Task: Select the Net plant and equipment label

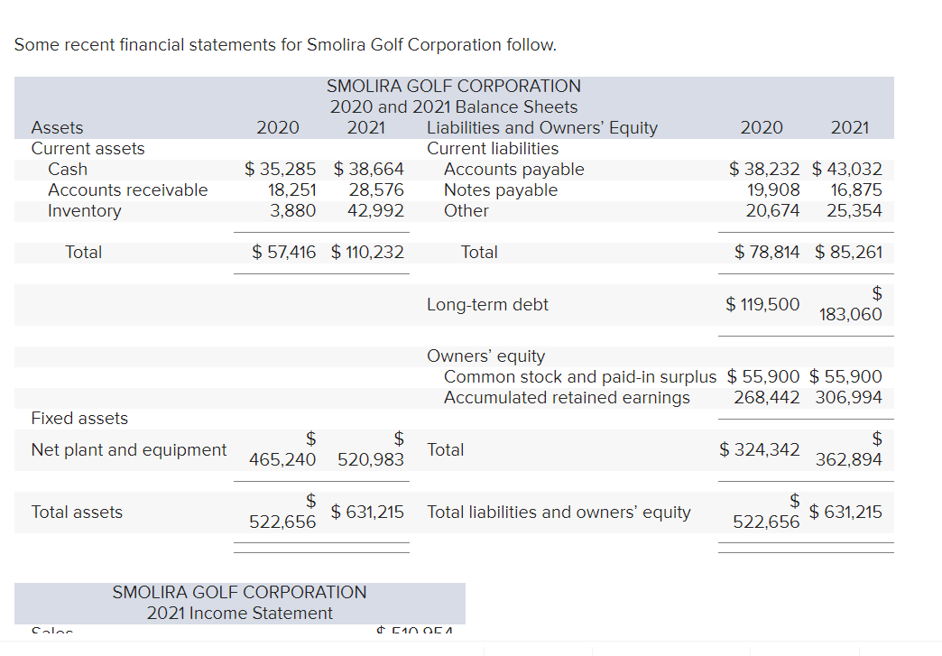Action: click(x=129, y=450)
